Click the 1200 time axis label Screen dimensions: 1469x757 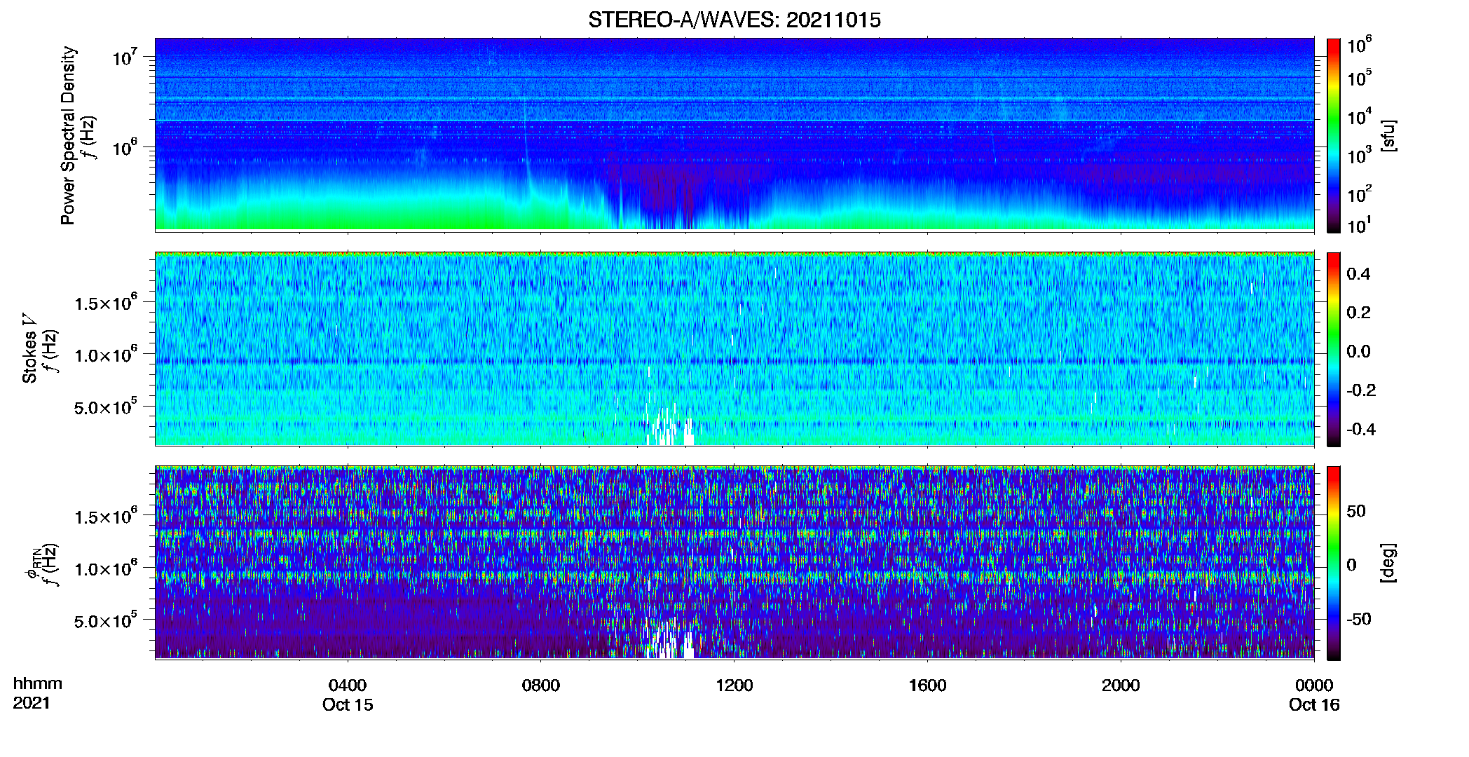click(734, 686)
